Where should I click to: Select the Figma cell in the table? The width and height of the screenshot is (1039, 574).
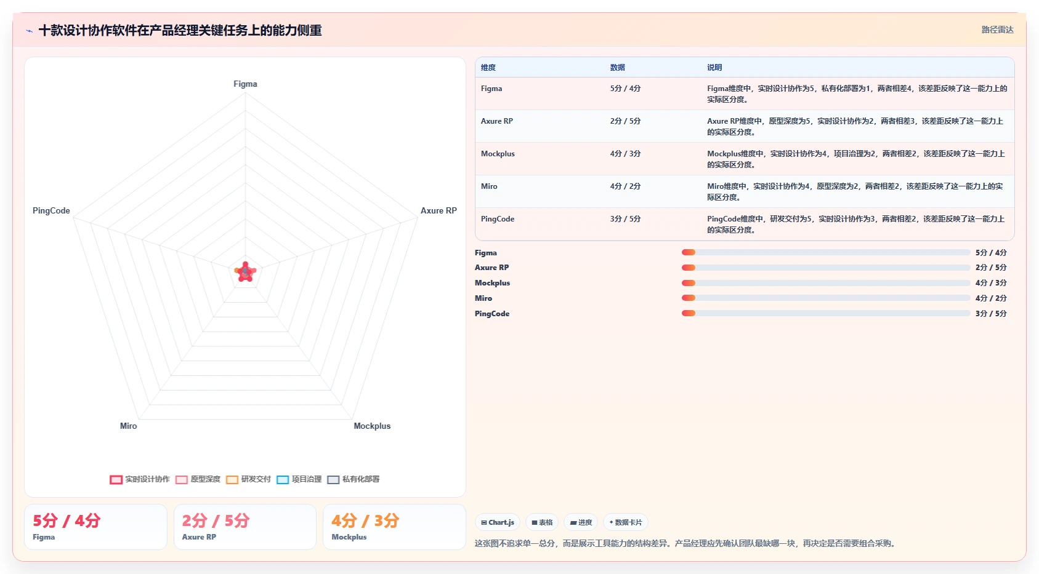coord(491,89)
